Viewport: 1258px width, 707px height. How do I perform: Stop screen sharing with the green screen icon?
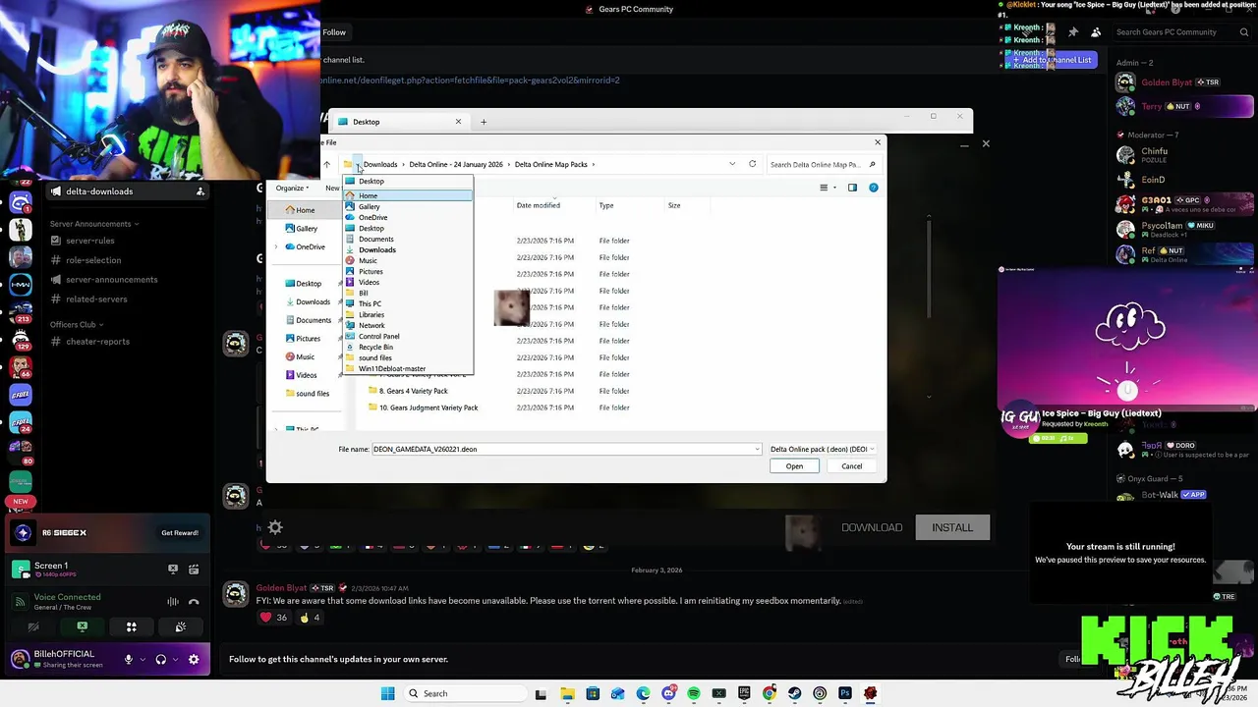(x=83, y=626)
